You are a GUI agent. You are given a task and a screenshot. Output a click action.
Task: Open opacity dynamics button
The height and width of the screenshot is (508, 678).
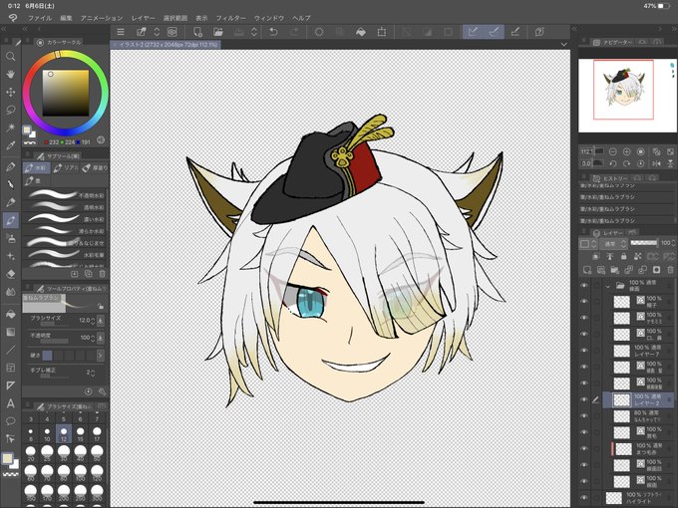101,338
